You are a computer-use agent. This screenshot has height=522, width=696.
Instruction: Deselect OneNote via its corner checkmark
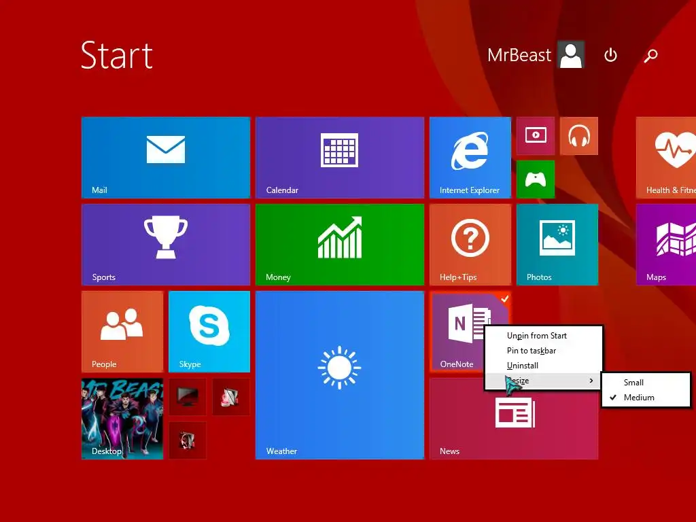(x=505, y=299)
